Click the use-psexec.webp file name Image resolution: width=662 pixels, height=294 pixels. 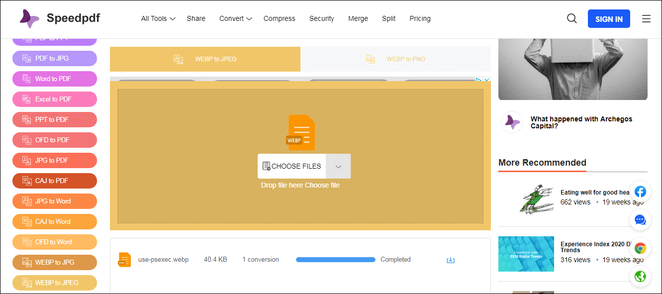point(164,260)
